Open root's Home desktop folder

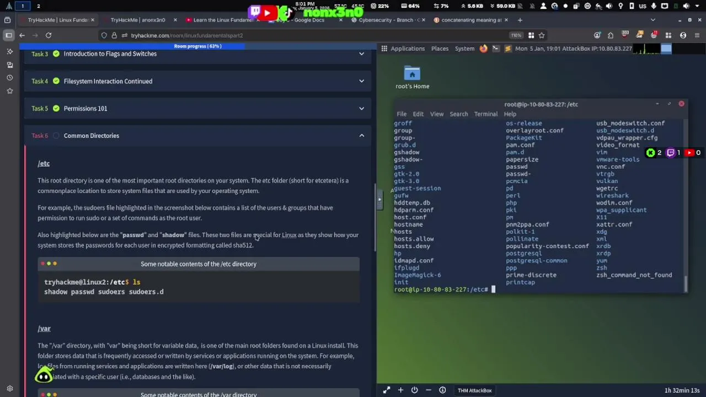point(412,78)
